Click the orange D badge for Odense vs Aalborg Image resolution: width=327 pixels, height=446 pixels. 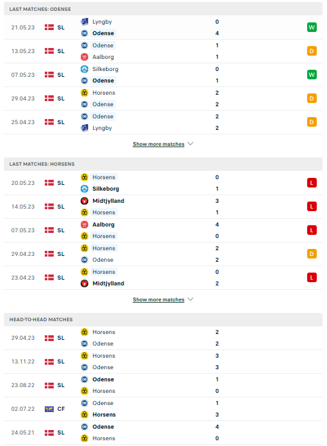pos(312,51)
